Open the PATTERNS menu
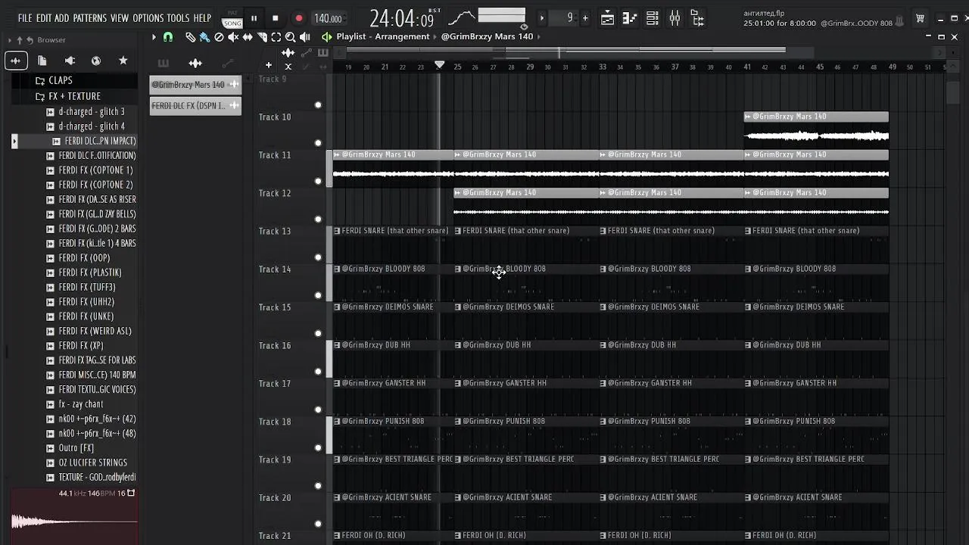Viewport: 969px width, 545px height. (x=90, y=18)
